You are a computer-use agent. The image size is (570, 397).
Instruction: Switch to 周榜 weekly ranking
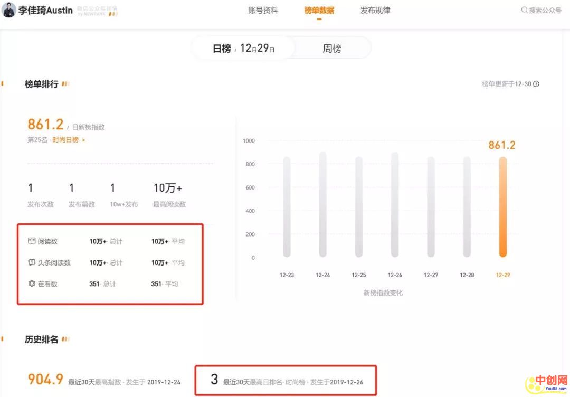tap(332, 49)
